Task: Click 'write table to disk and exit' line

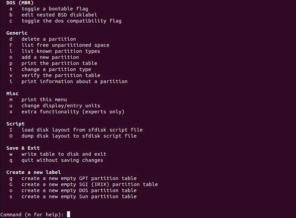Action: click(64, 154)
